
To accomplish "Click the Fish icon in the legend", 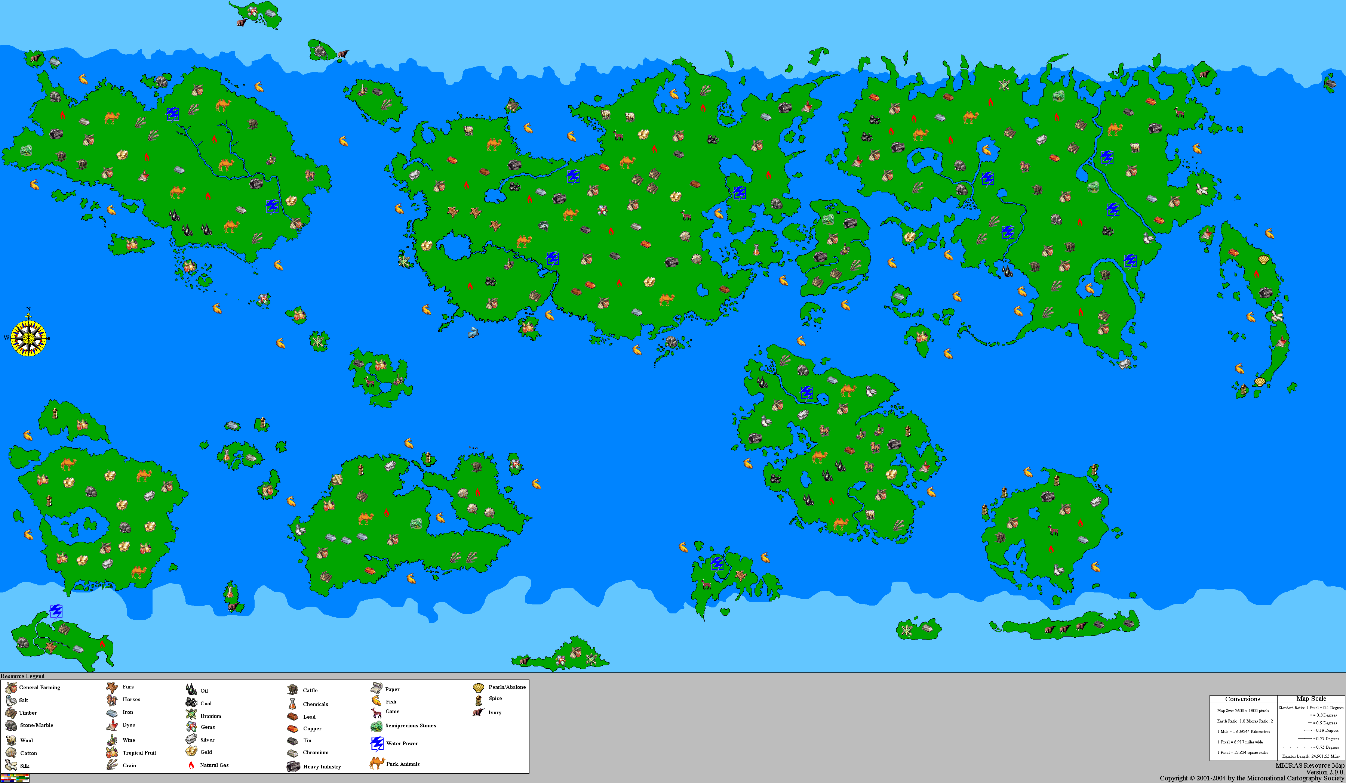I will [377, 701].
